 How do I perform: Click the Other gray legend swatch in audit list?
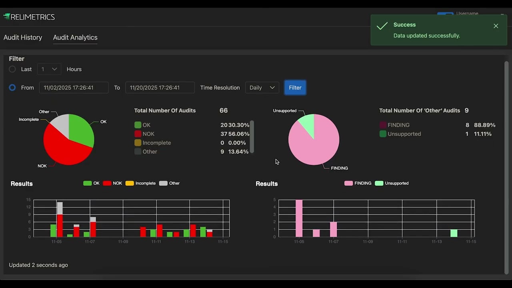pos(138,152)
